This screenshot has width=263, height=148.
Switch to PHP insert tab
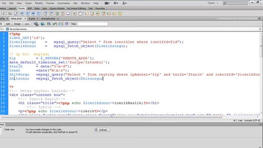tap(30, 8)
